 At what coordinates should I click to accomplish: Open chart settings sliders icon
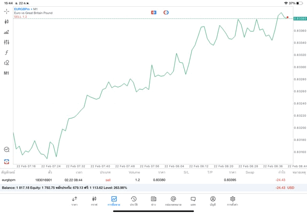7,42
